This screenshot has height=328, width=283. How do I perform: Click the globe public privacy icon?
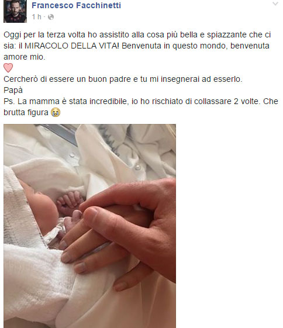coord(51,17)
